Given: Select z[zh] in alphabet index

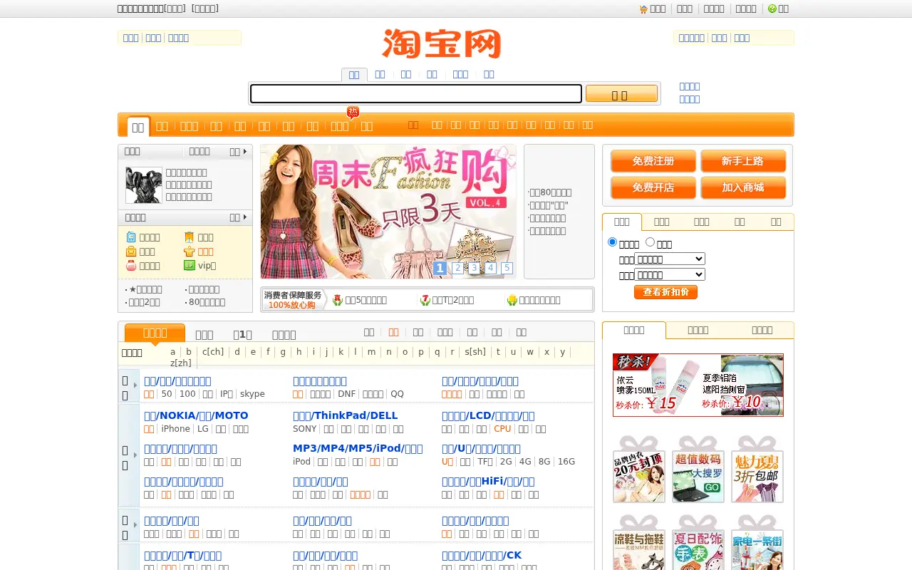Looking at the screenshot, I should [181, 363].
